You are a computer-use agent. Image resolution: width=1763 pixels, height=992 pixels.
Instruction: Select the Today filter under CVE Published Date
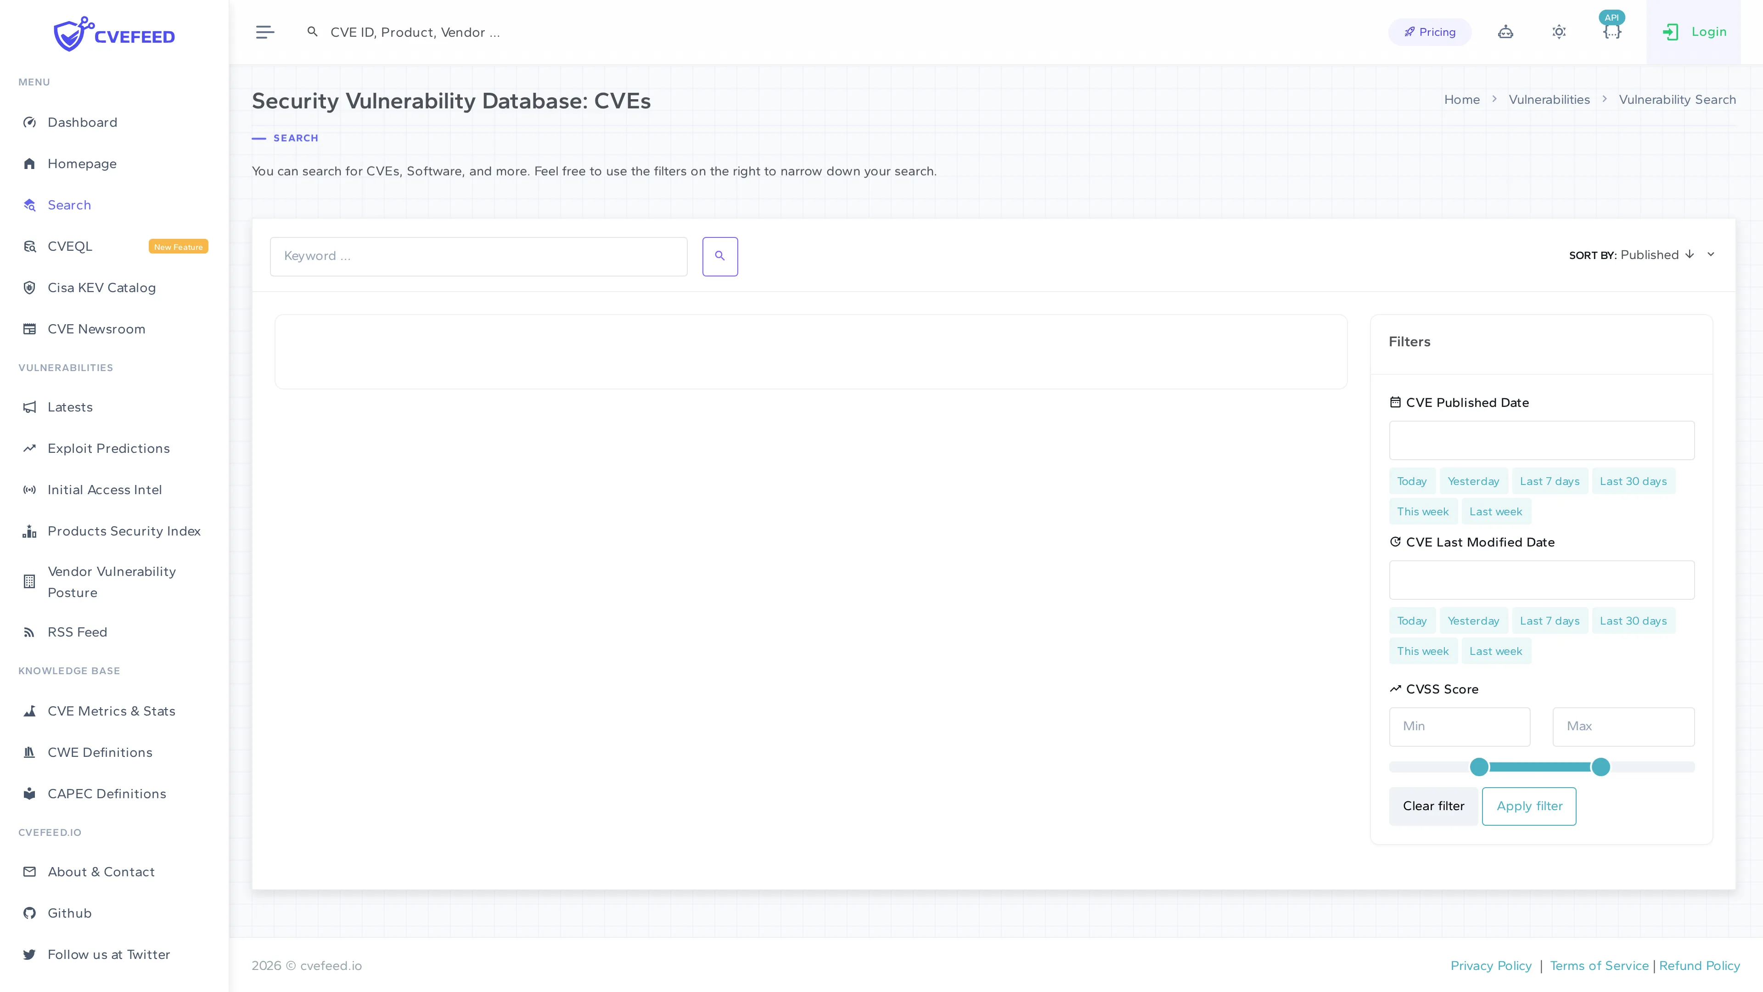click(1412, 480)
